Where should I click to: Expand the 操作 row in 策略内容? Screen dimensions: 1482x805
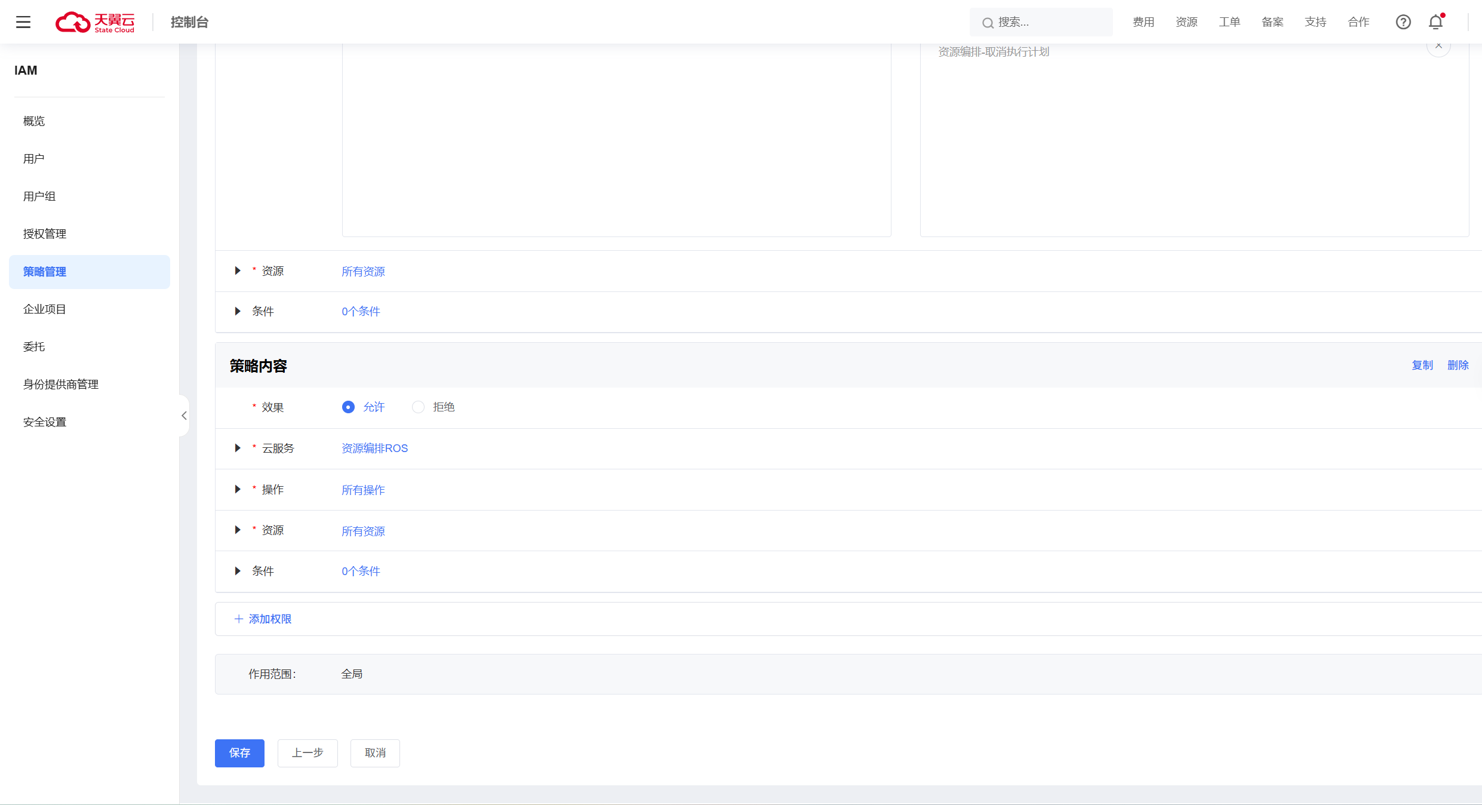tap(238, 490)
